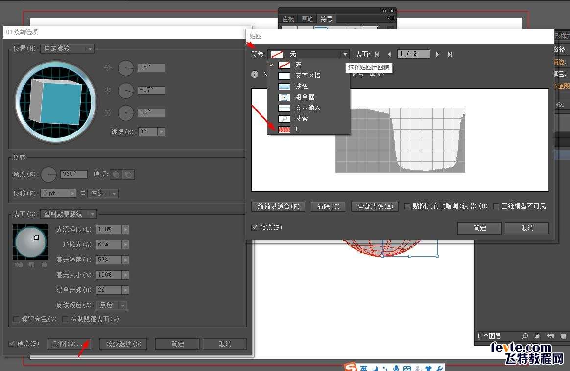
Task: Click the create new sublayer icon in Layers panel
Action: 550,336
